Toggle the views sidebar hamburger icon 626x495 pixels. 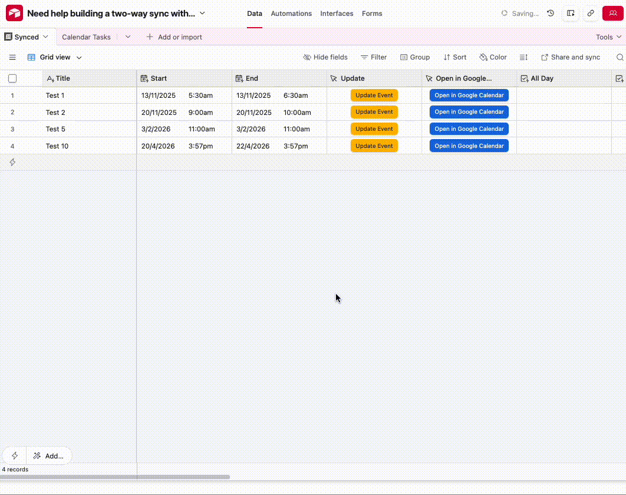click(12, 58)
